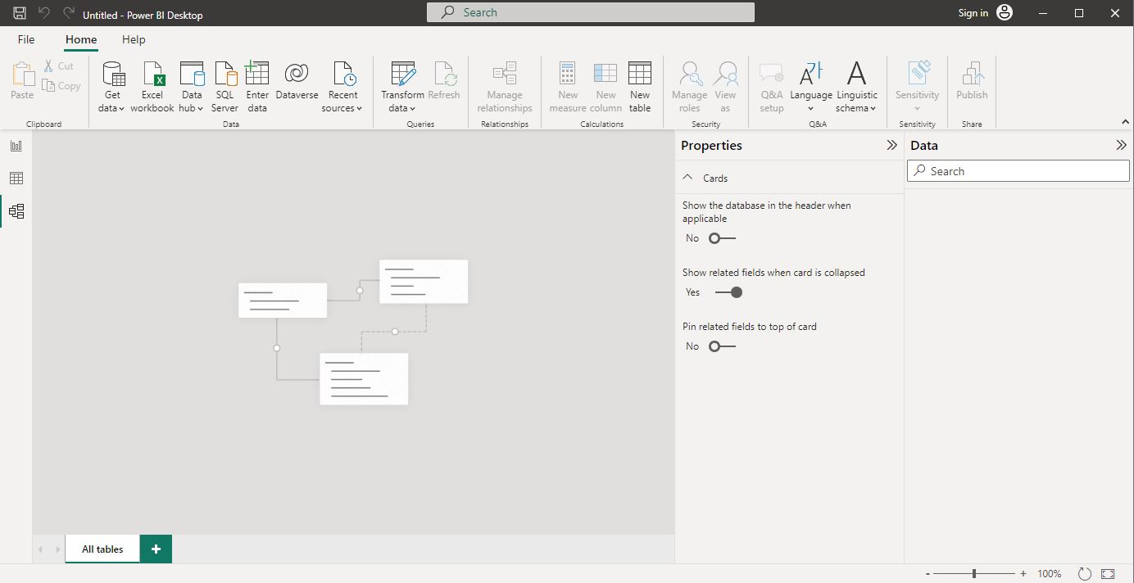1134x583 pixels.
Task: Toggle Pin related fields to top switch
Action: point(722,346)
